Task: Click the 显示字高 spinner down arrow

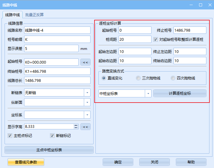Action: 76,128
